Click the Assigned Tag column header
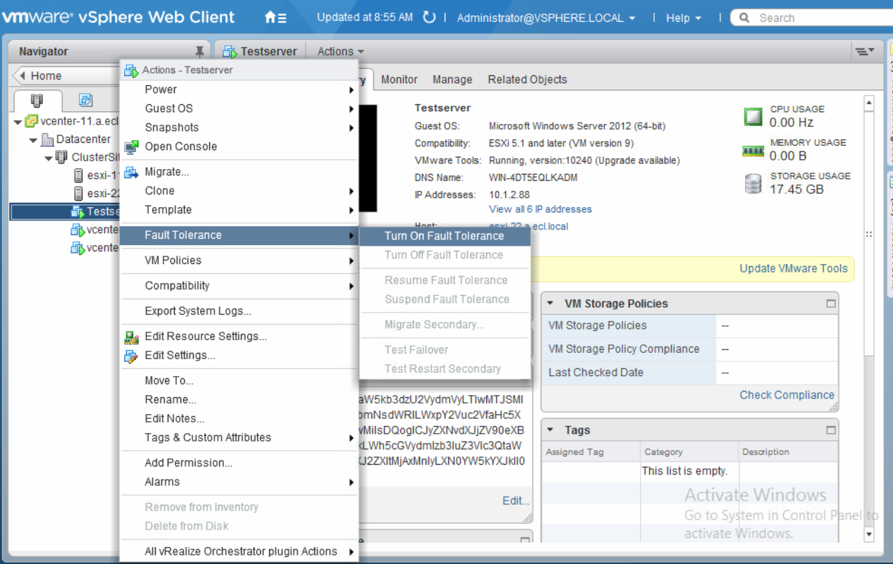The image size is (893, 564). [x=591, y=452]
